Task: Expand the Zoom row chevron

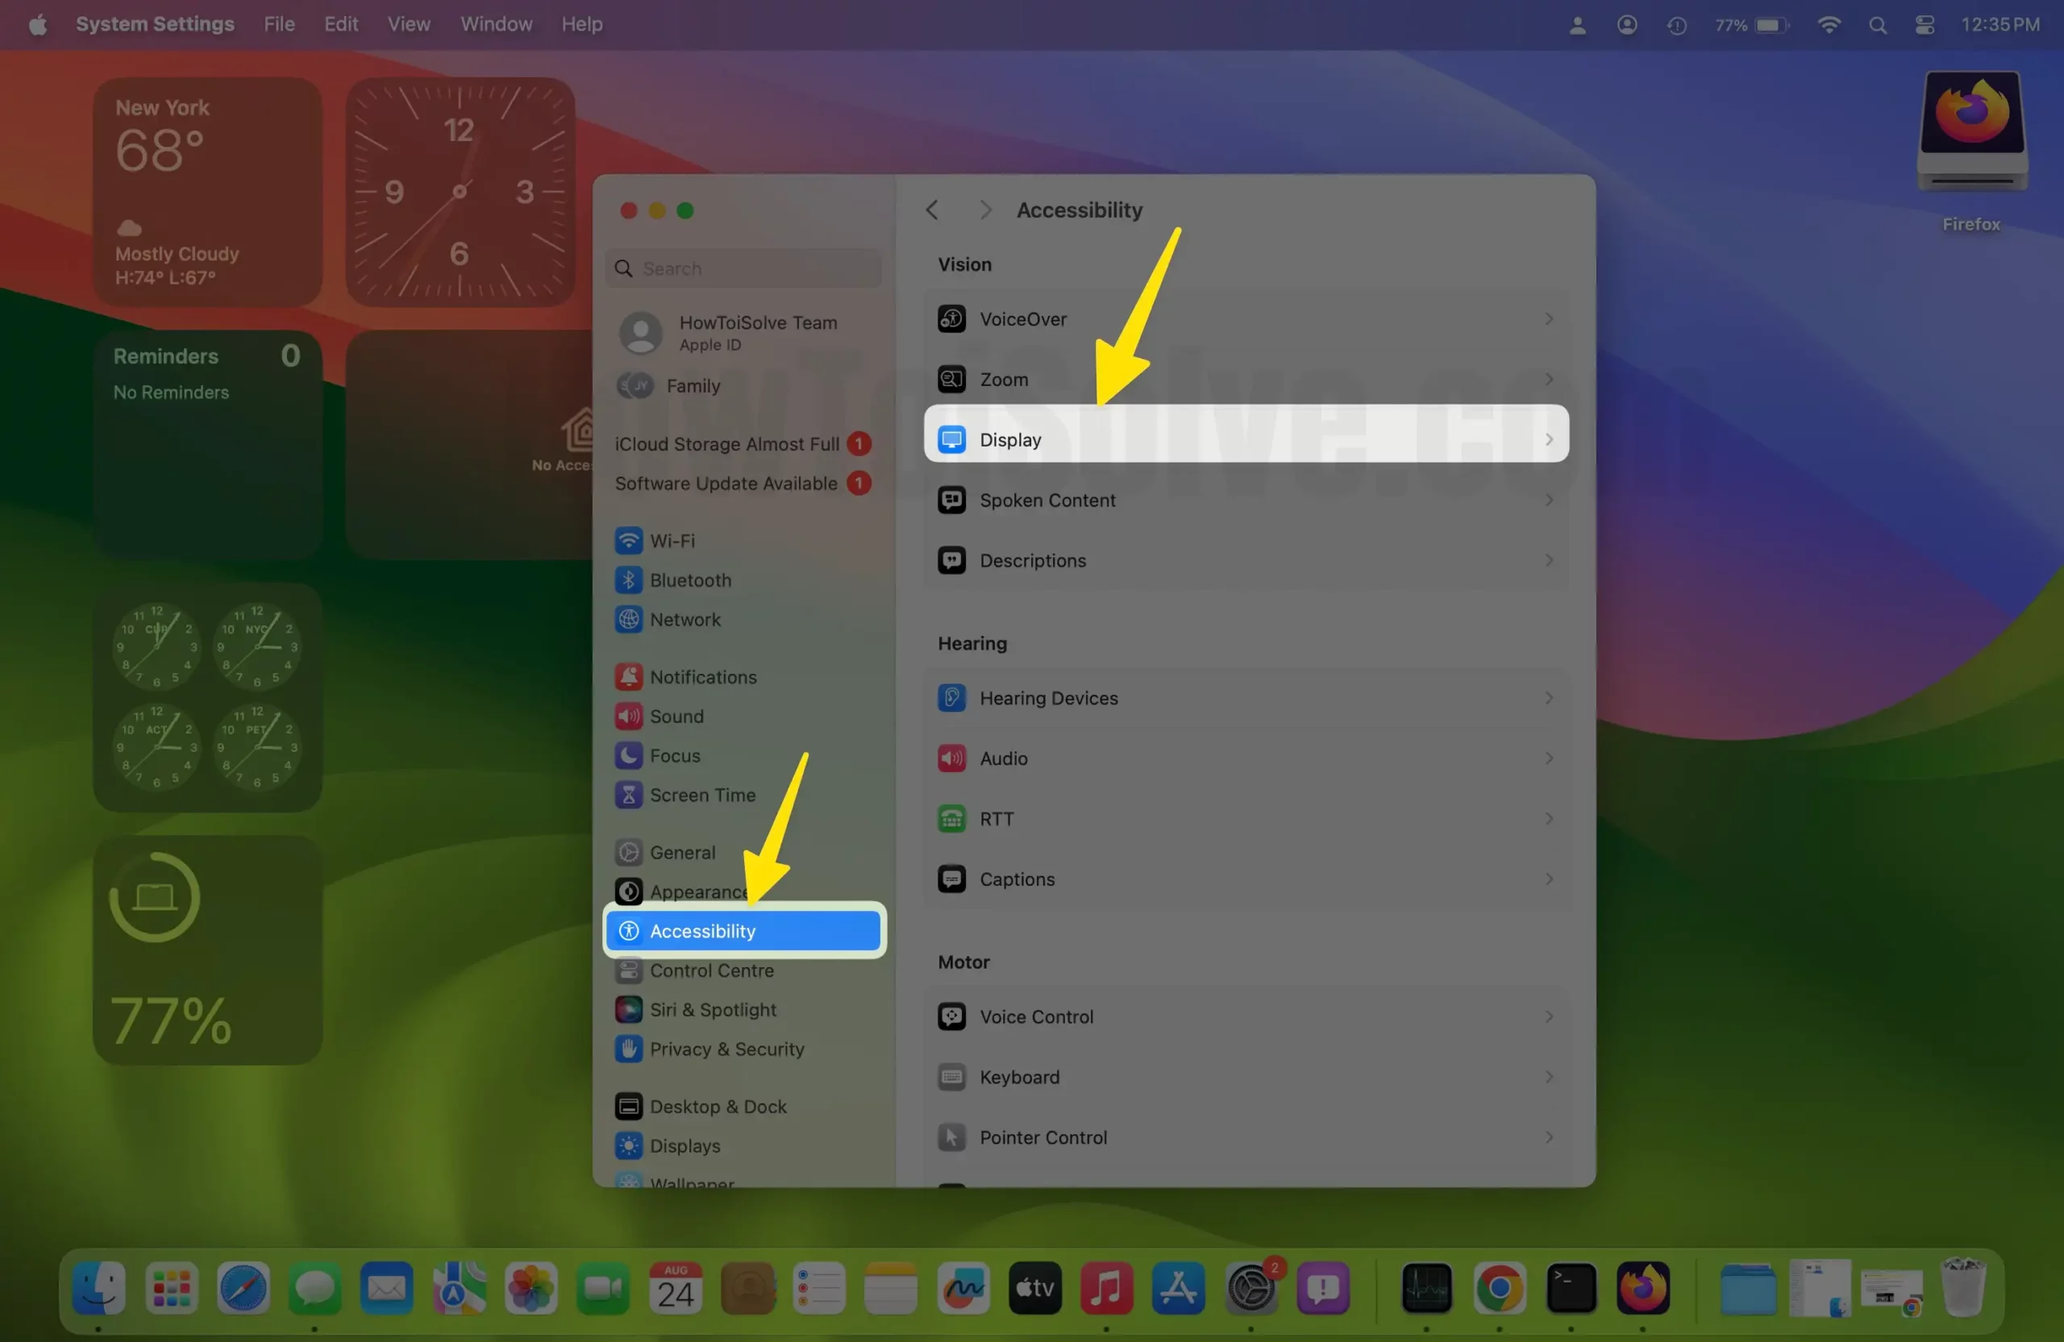Action: click(x=1549, y=379)
